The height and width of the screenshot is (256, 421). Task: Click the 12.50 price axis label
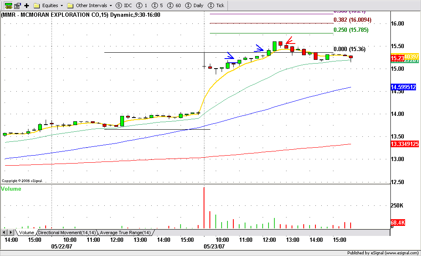398,182
